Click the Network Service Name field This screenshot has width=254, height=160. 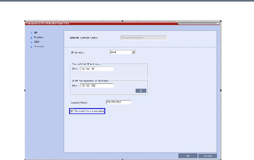click(x=144, y=38)
